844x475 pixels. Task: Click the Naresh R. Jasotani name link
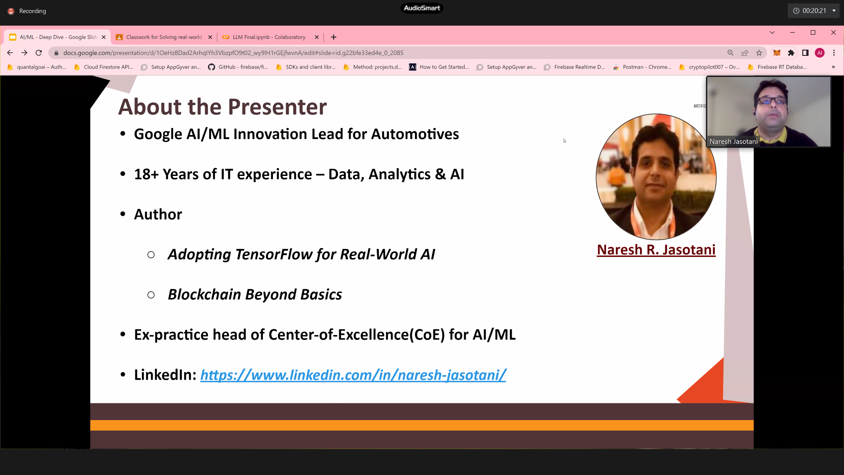click(656, 250)
